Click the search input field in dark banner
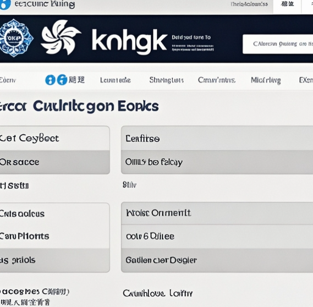 point(278,44)
